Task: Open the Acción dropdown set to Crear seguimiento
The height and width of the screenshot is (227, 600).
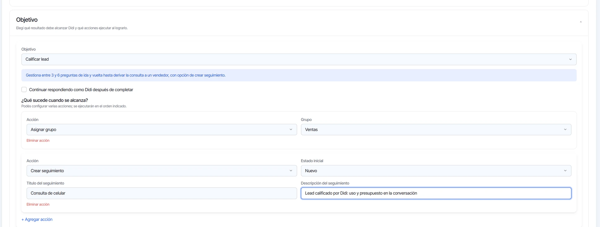Action: tap(162, 171)
